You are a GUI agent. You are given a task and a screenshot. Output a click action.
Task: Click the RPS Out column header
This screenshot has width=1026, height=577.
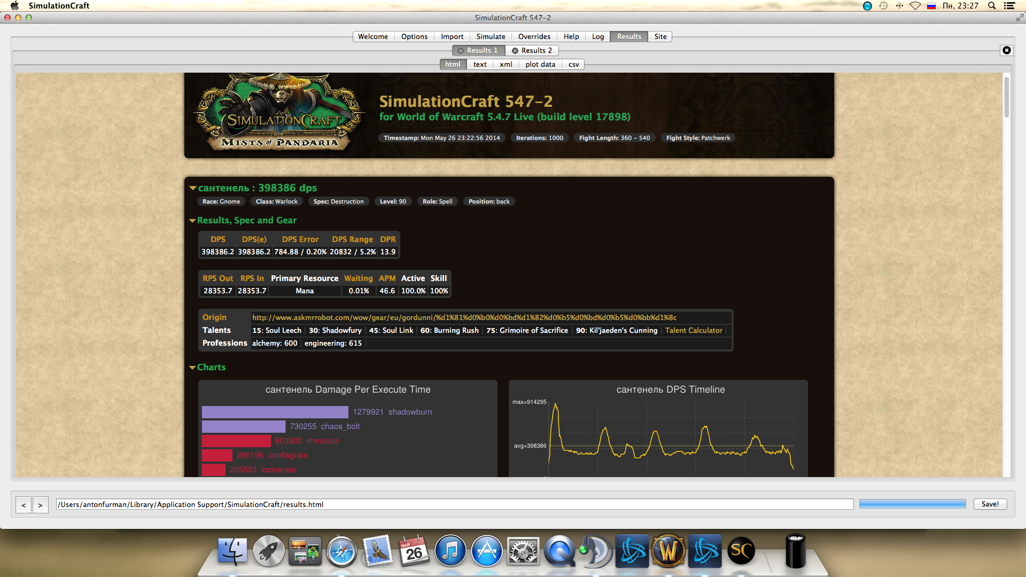[x=218, y=278]
